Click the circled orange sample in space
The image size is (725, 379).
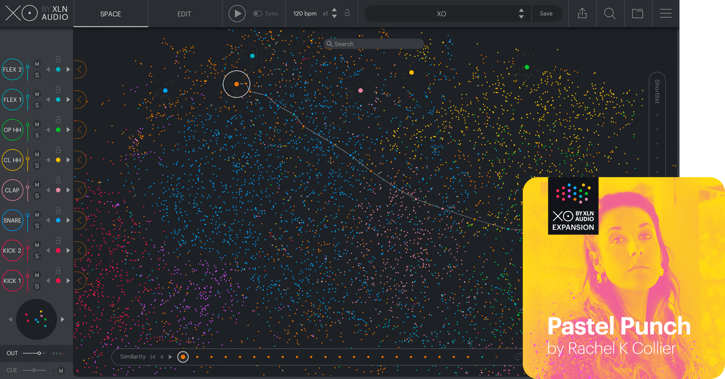point(237,84)
